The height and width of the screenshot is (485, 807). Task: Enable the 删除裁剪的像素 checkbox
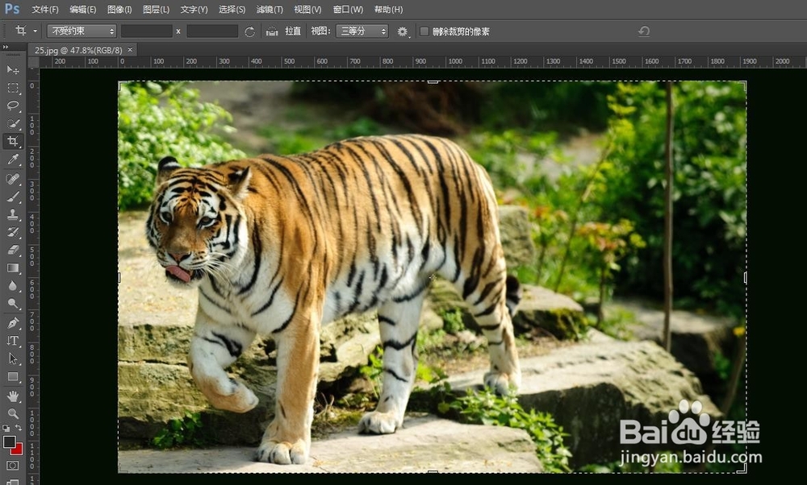click(x=424, y=31)
